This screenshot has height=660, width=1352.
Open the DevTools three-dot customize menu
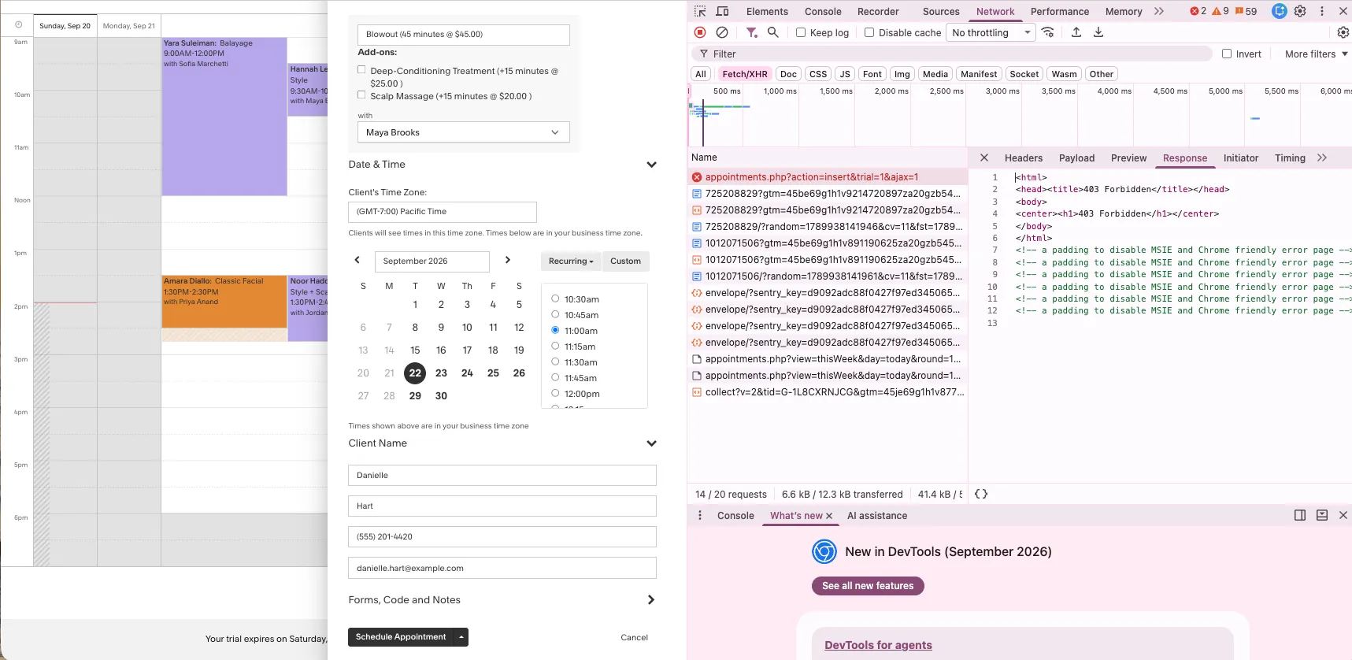pyautogui.click(x=1322, y=11)
